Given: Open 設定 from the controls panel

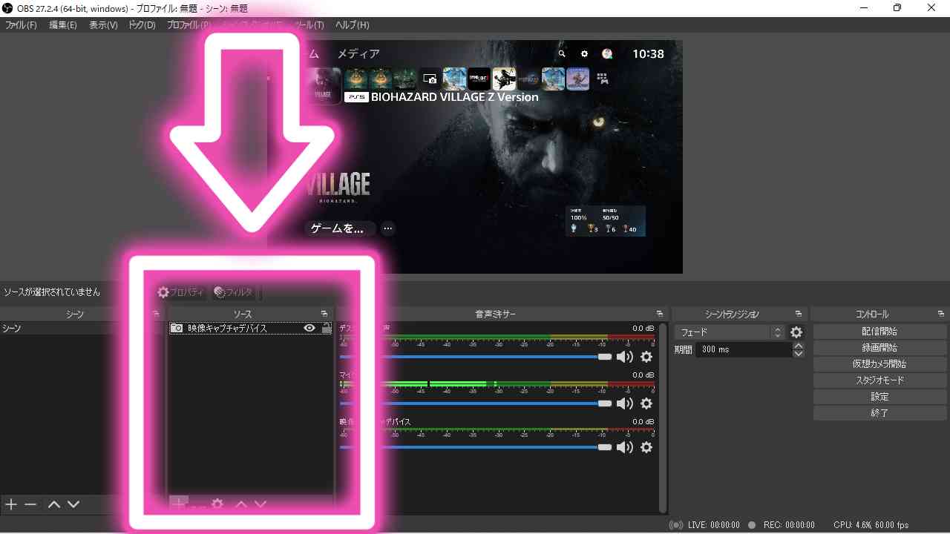Looking at the screenshot, I should point(879,397).
